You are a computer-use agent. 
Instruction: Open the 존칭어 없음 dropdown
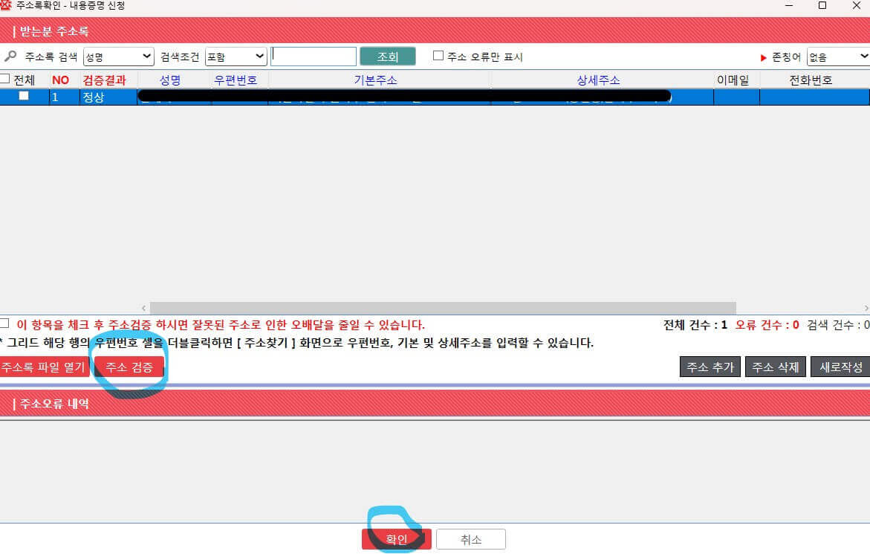[x=838, y=57]
